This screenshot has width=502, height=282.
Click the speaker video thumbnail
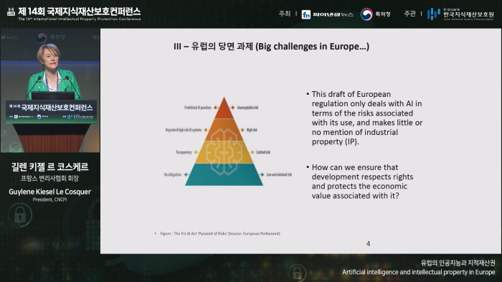coord(50,90)
